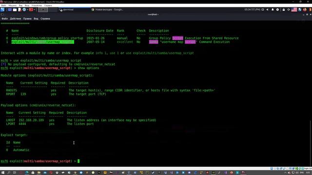Open File Explorer from Windows taskbar
This screenshot has height=175, width=312.
39,173
